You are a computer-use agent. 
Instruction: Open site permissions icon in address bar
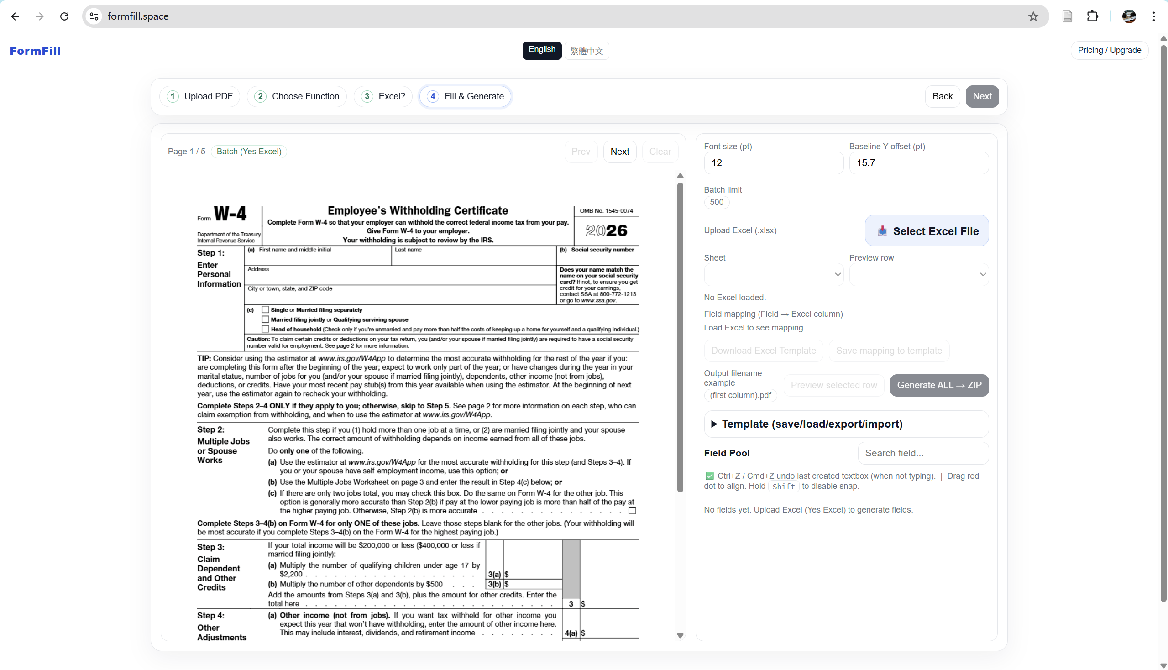coord(94,16)
